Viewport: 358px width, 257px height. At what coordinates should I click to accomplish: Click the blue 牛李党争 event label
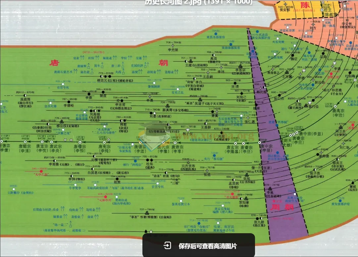[75, 188]
